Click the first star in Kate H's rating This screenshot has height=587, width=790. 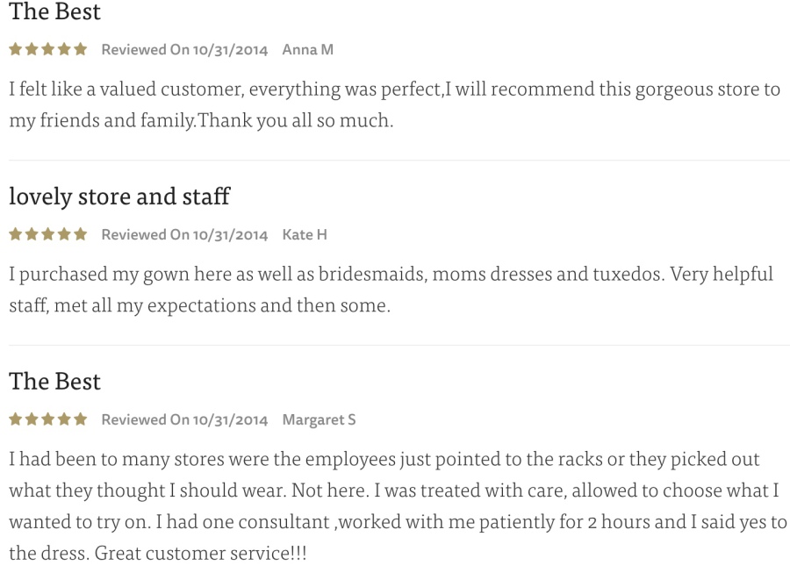point(16,234)
